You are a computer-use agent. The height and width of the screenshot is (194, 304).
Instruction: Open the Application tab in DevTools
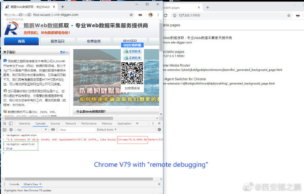(x=124, y=123)
